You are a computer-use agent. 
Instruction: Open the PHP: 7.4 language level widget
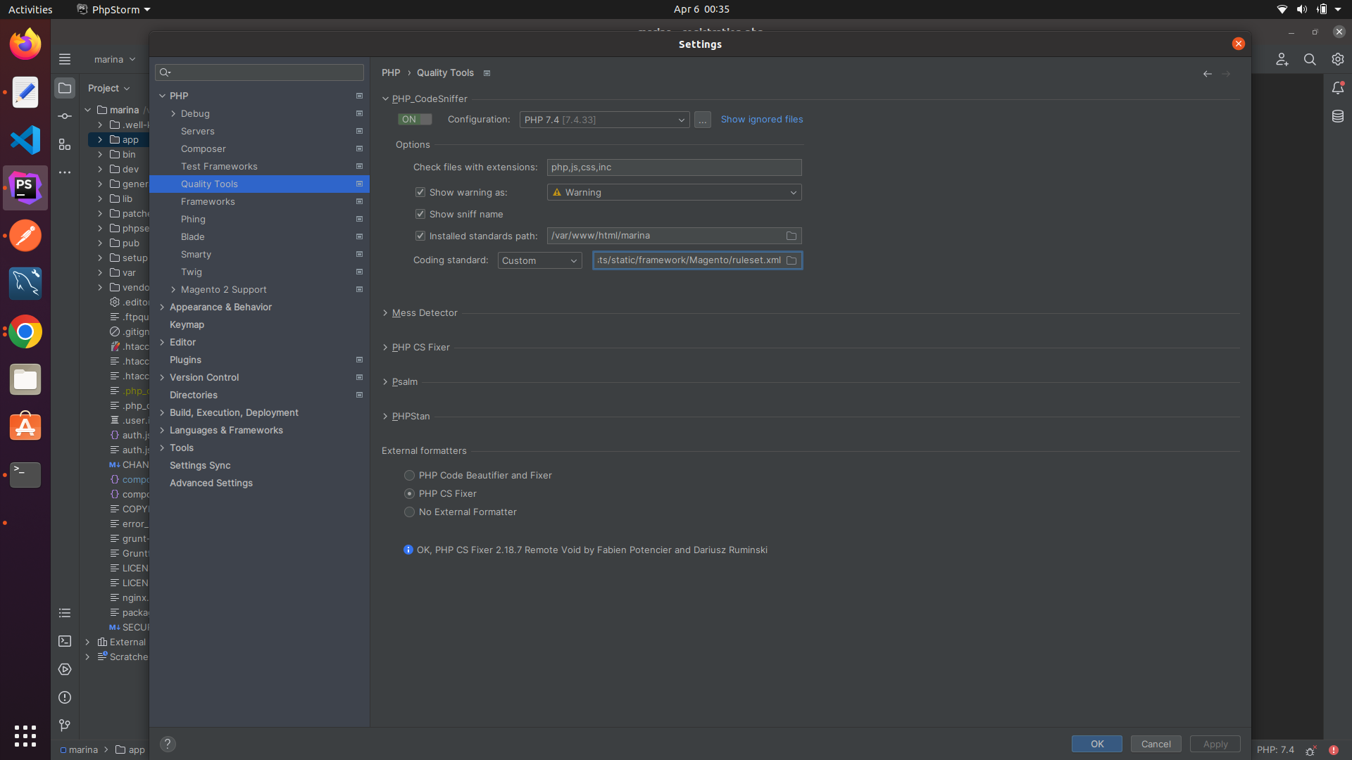pyautogui.click(x=1275, y=750)
